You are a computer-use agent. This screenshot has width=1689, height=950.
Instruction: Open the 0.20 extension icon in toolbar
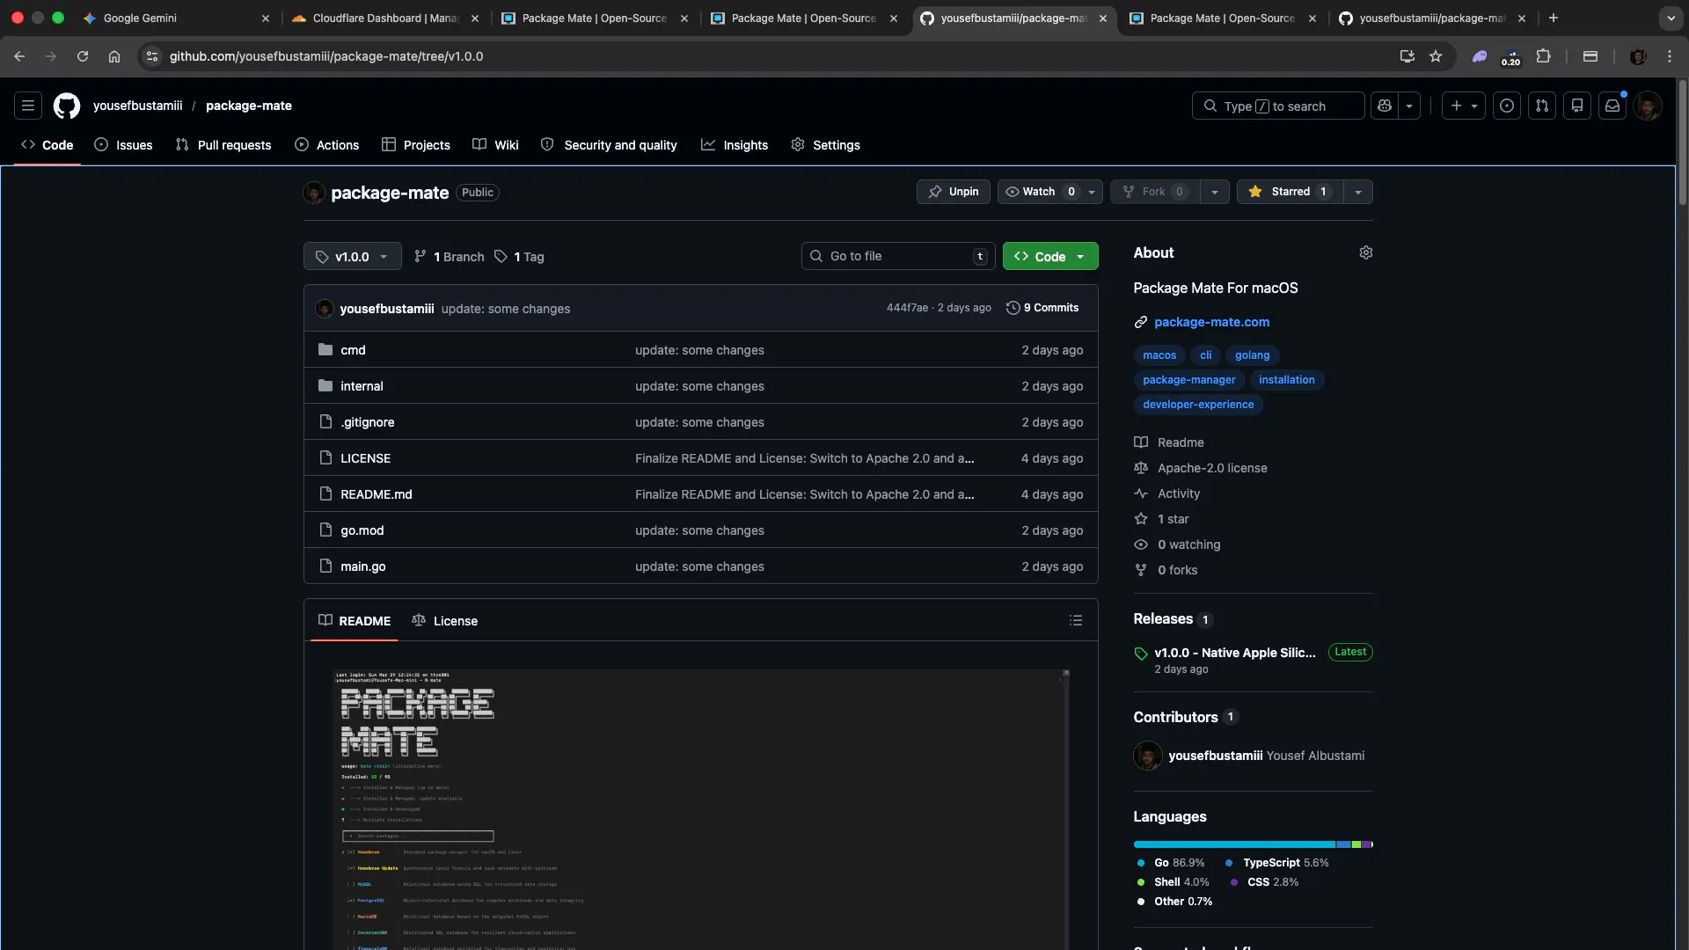tap(1510, 56)
